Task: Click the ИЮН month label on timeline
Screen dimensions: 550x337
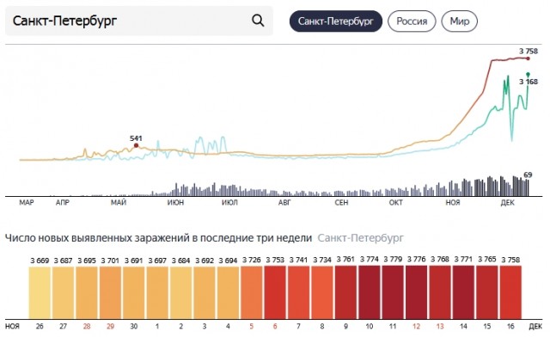Action: 175,203
